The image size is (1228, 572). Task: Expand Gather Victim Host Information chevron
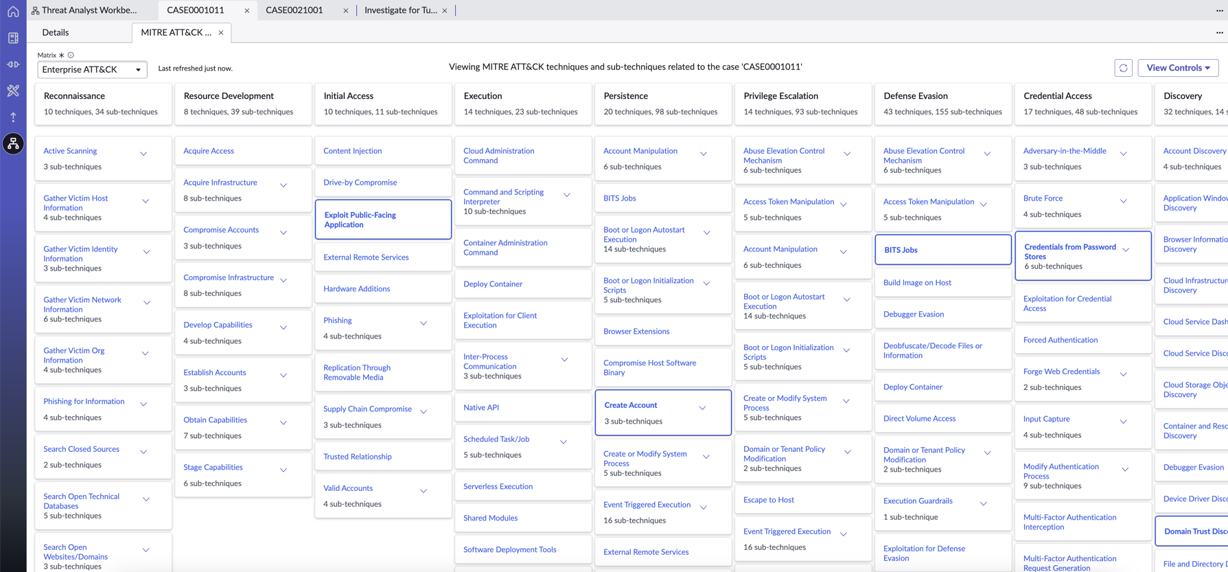click(146, 201)
